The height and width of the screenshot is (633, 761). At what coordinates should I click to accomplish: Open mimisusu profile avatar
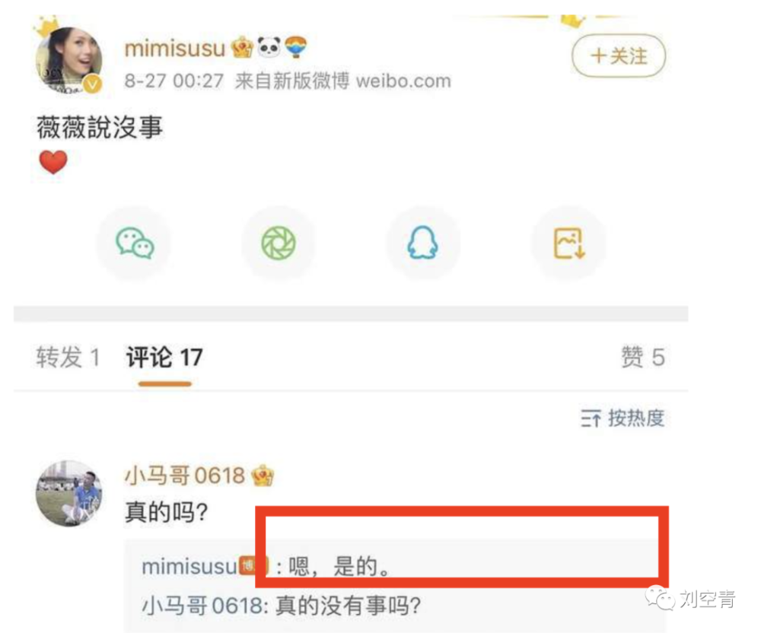[x=69, y=59]
